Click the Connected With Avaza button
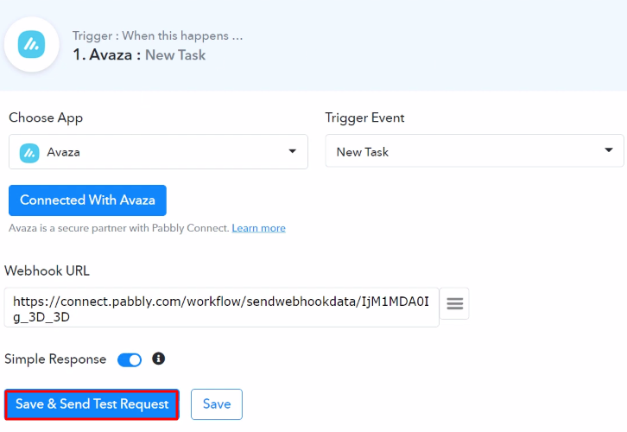Screen dimensions: 627x432 tap(87, 200)
